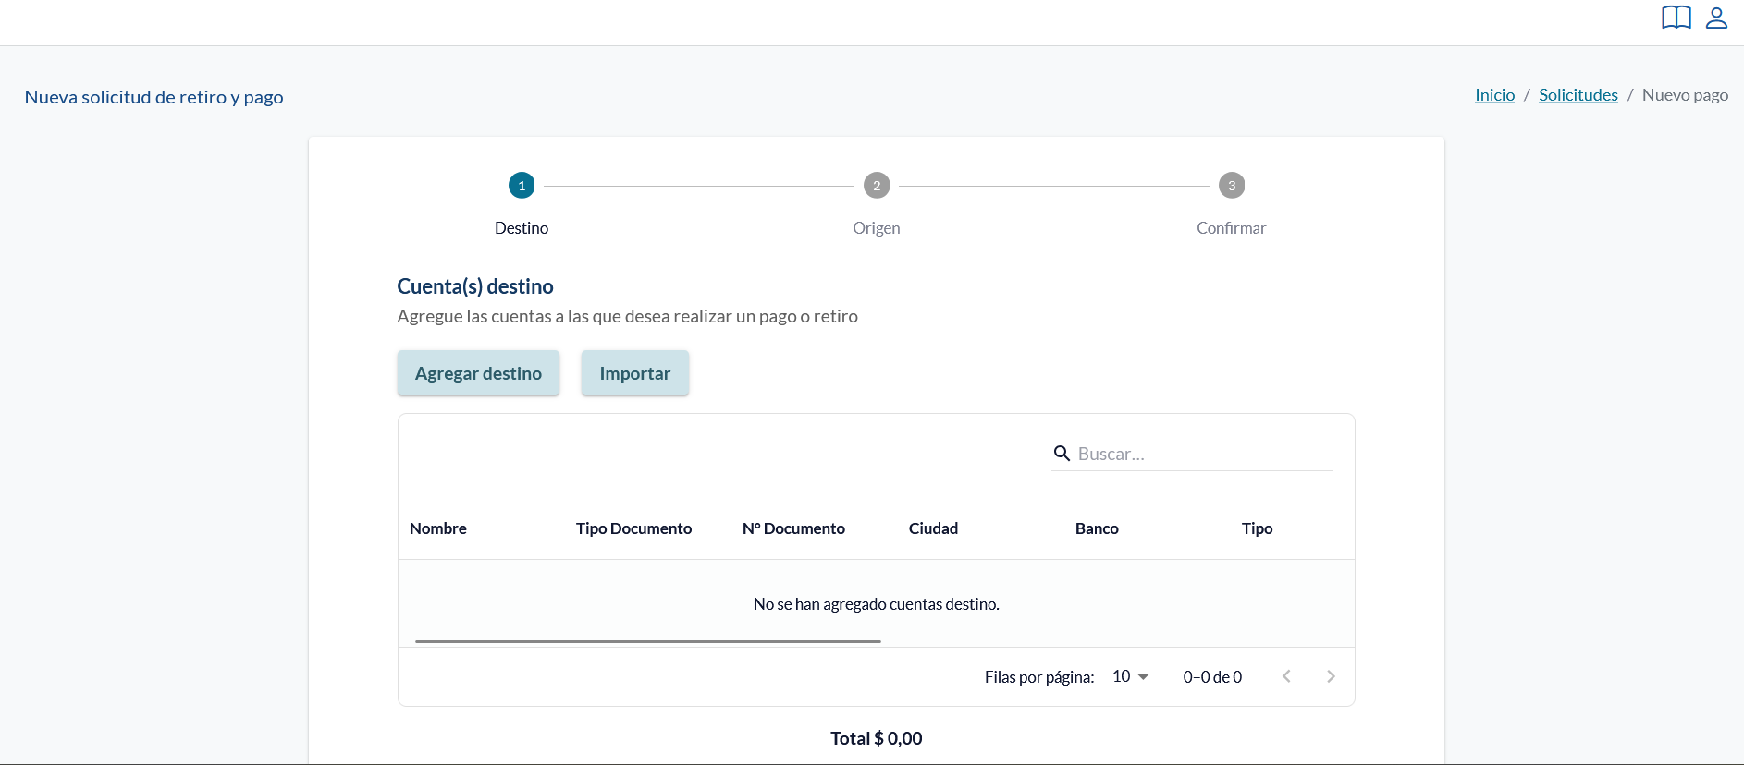The image size is (1744, 765).
Task: Sort by Tipo column header
Action: [x=1257, y=528]
